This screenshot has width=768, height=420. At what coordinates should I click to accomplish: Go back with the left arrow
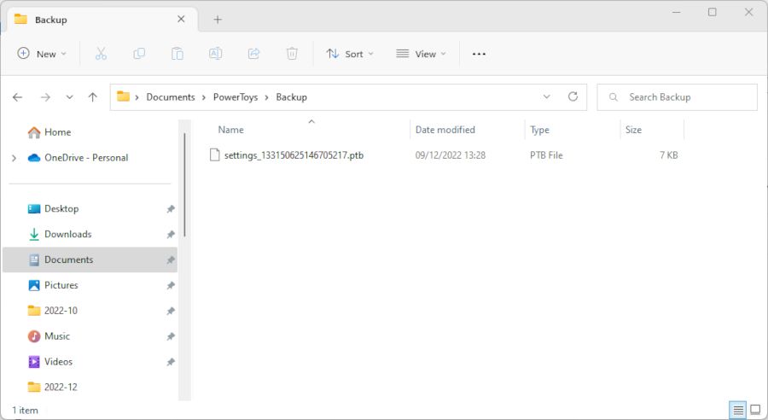pos(18,97)
